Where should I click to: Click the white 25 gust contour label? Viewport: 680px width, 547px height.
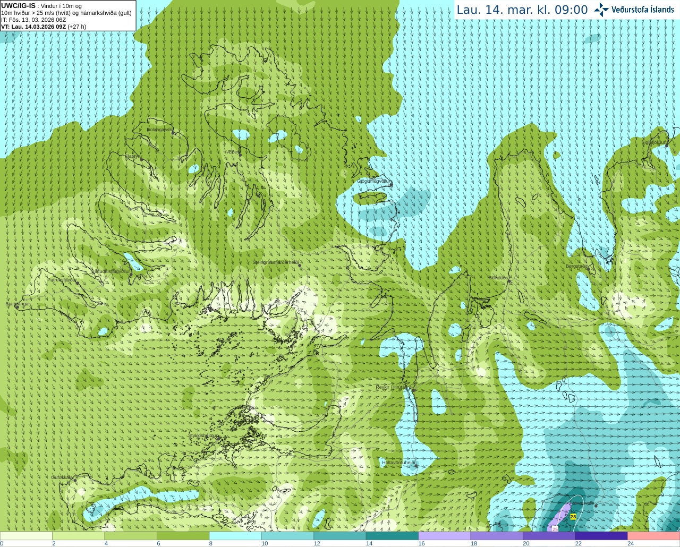pyautogui.click(x=555, y=529)
